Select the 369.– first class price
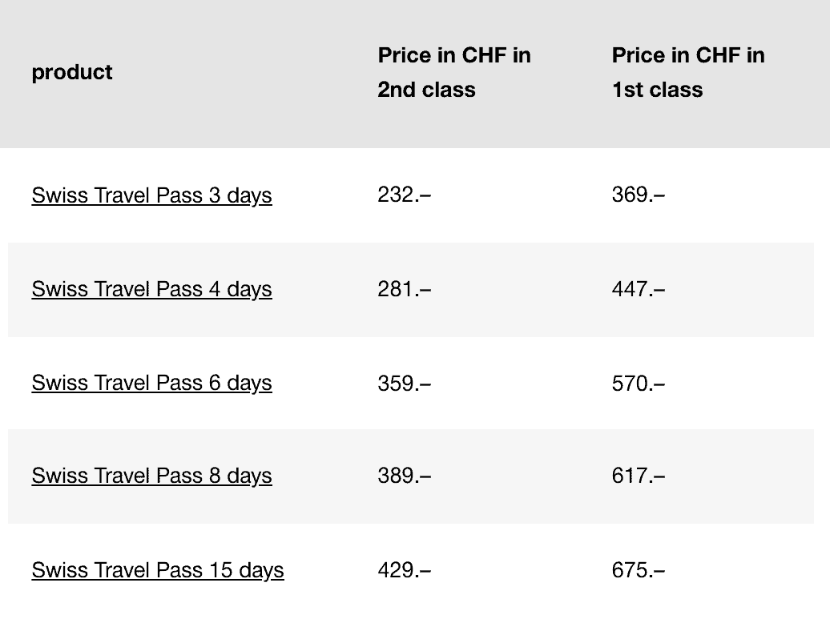 tap(639, 195)
